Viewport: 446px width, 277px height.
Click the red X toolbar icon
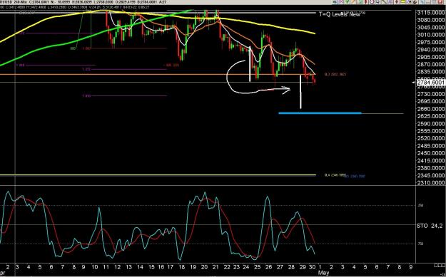440,1
